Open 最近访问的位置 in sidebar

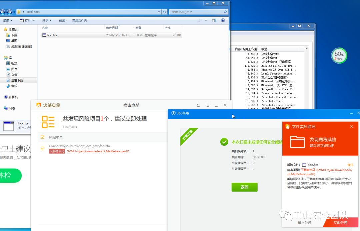[19, 46]
